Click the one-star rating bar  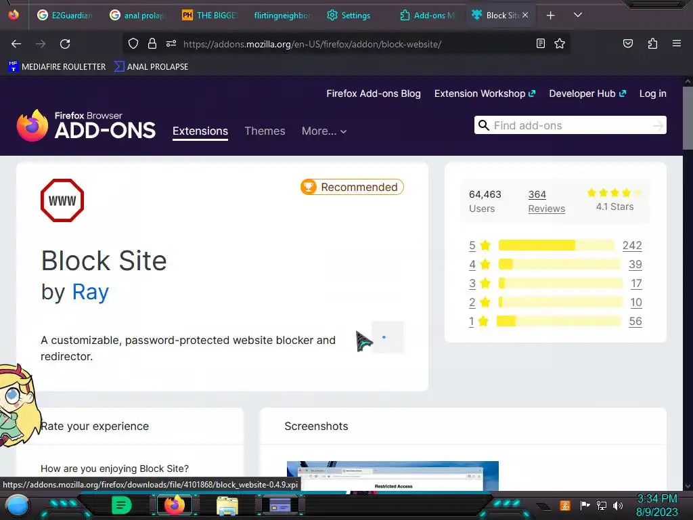[x=558, y=322]
